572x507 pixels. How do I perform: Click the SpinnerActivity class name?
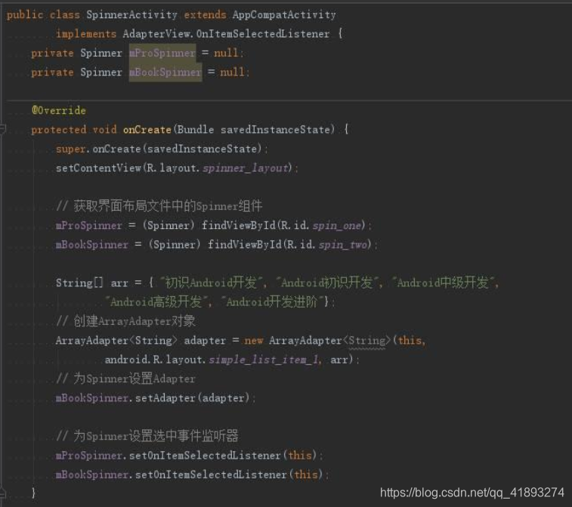pos(131,15)
